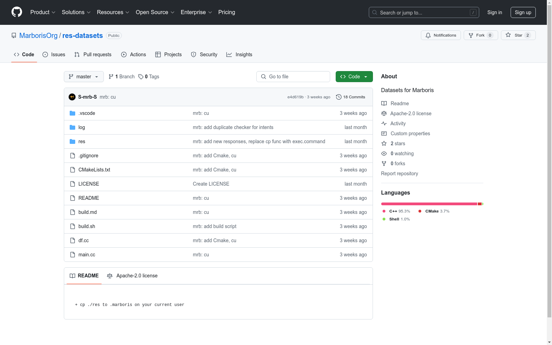
Task: Fork this repository with the Fork button
Action: pyautogui.click(x=481, y=35)
